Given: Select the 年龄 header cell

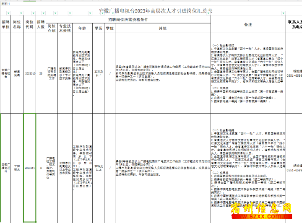Looking at the screenshot, I should 82,28.
